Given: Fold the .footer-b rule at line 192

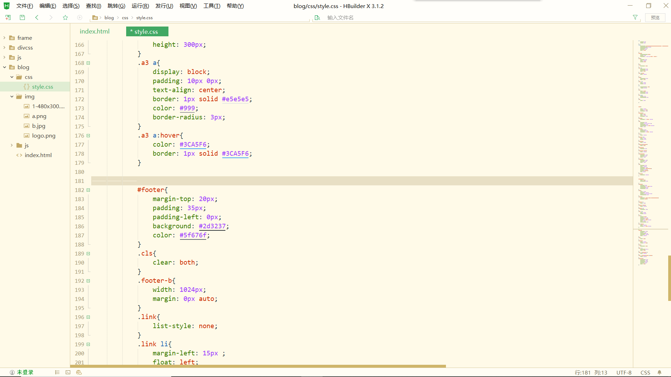Looking at the screenshot, I should click(88, 281).
